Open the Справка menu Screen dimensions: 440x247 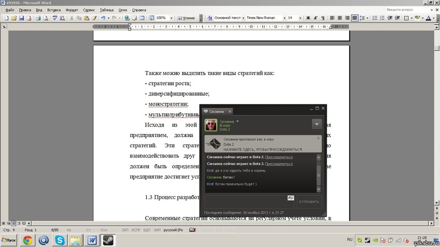(x=139, y=10)
